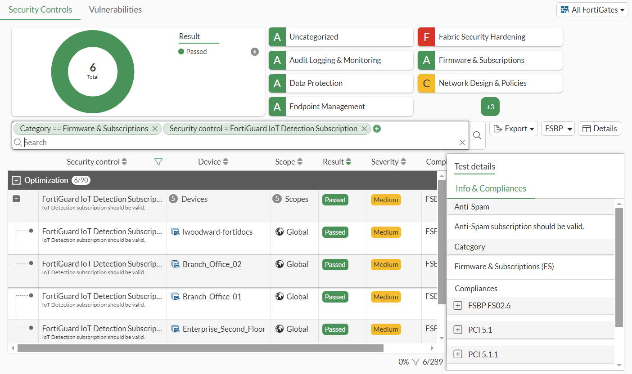
Task: Expand the FSBP FS02.6 compliance entry
Action: pos(458,305)
